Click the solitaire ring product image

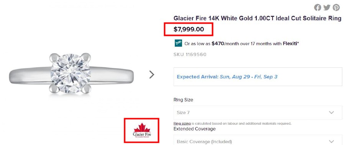click(x=71, y=73)
